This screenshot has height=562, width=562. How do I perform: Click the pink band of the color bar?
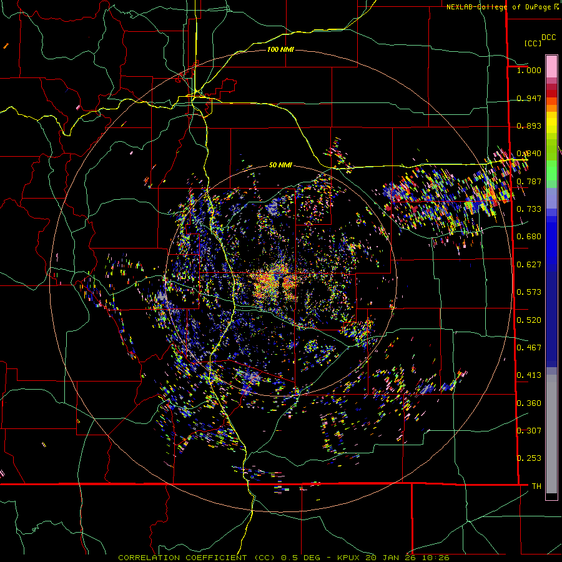(x=551, y=66)
